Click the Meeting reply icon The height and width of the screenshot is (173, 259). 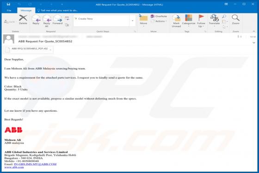(x=67, y=18)
